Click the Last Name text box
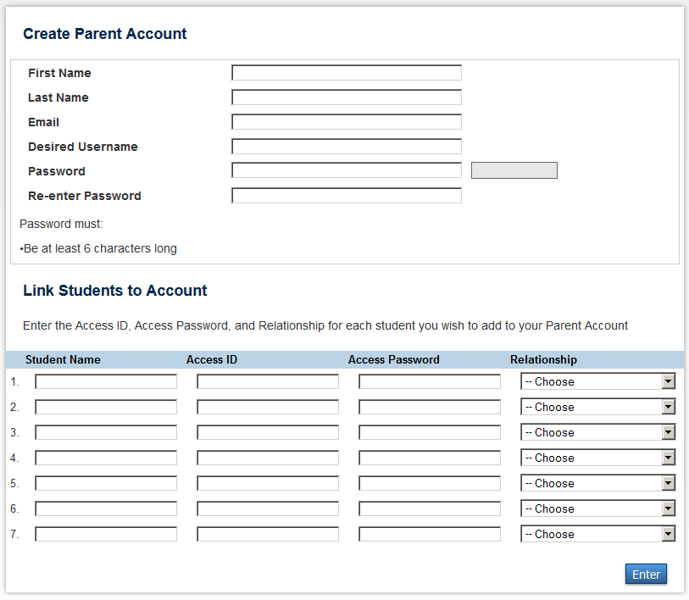 point(346,97)
